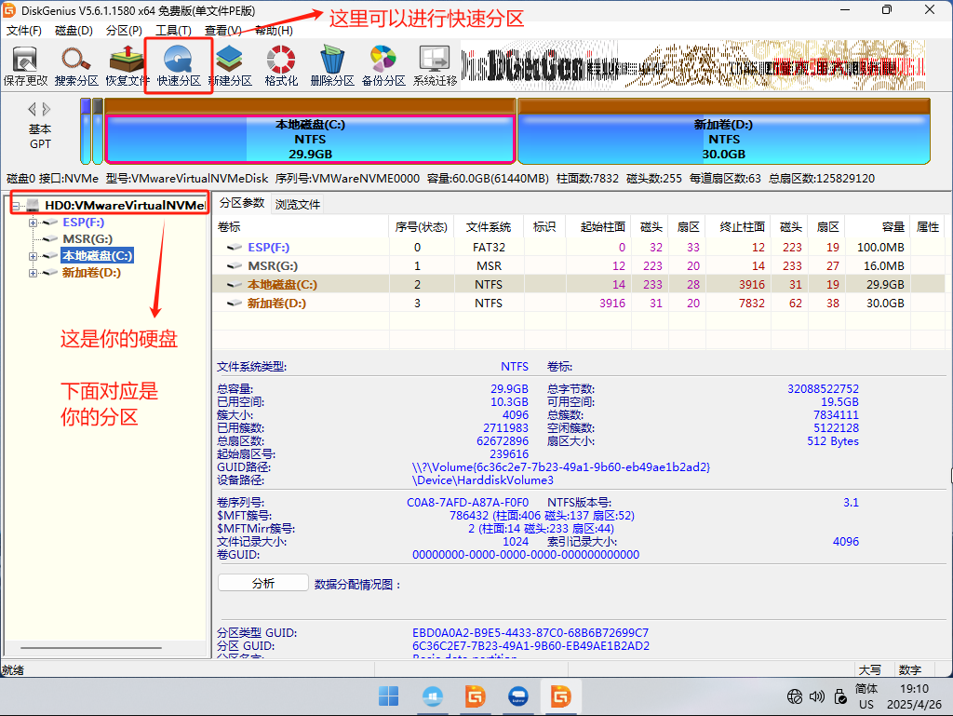
Task: Click the drive icon beside MSR(G:) in table
Action: pos(234,265)
